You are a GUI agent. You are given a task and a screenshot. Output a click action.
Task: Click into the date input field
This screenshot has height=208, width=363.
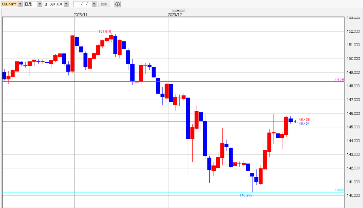(x=83, y=4)
